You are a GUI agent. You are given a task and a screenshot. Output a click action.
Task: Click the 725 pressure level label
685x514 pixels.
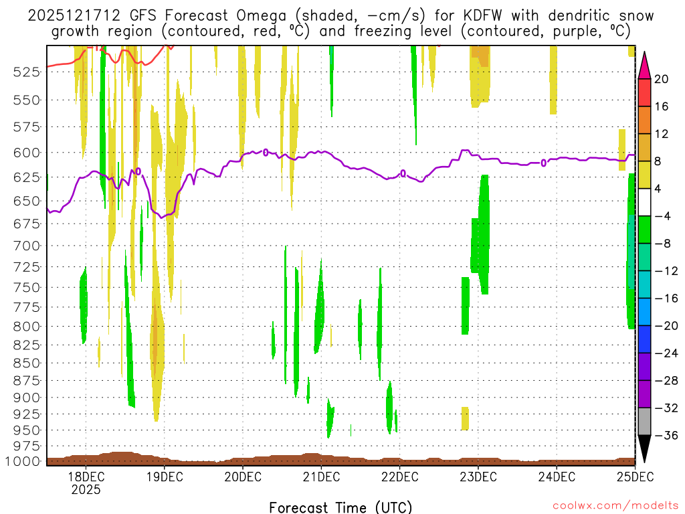click(x=27, y=266)
